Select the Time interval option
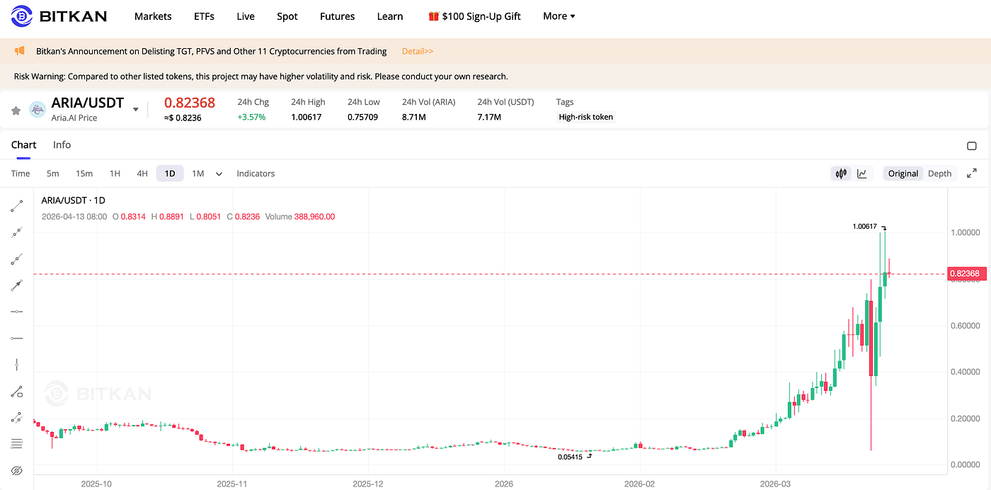 tap(21, 173)
